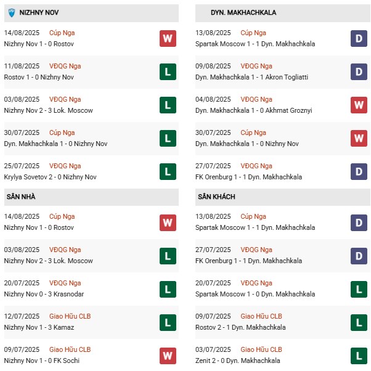Click the L badge for Rostov 2-1 Dyn. Makhachkala

(359, 322)
